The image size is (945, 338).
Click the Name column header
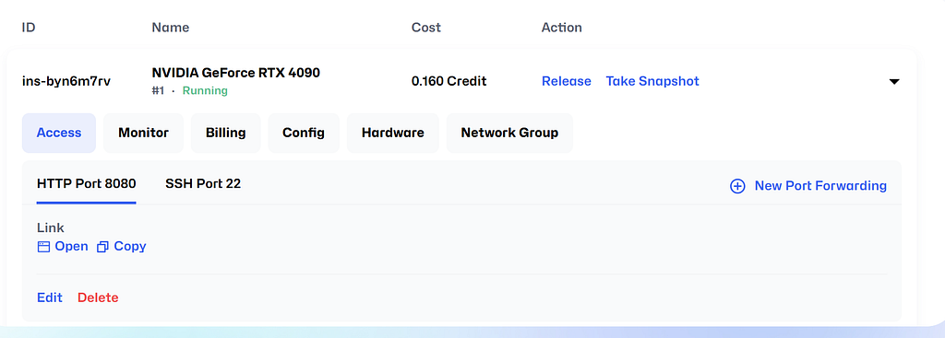click(x=171, y=28)
